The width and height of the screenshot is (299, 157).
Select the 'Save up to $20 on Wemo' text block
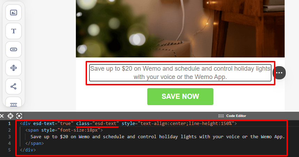180,73
